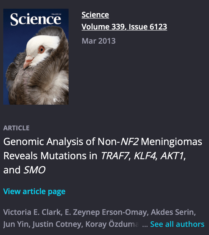Click the Science logo on the cover
Viewport: 209px width, 235px height.
pos(35,20)
